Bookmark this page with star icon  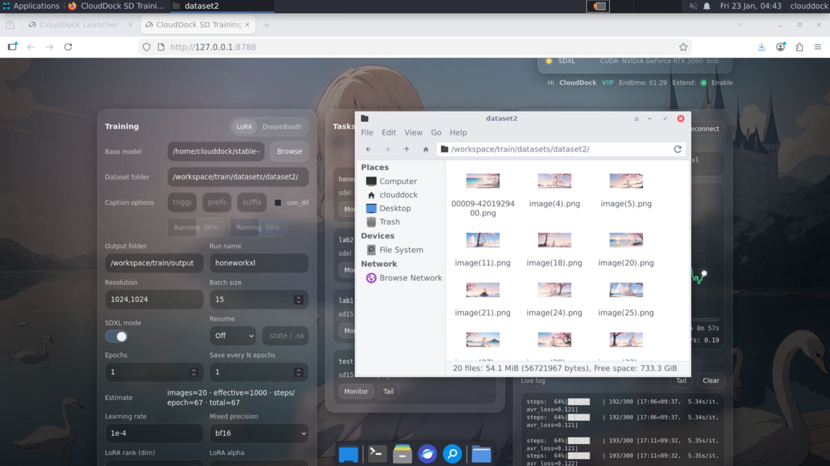(x=683, y=47)
